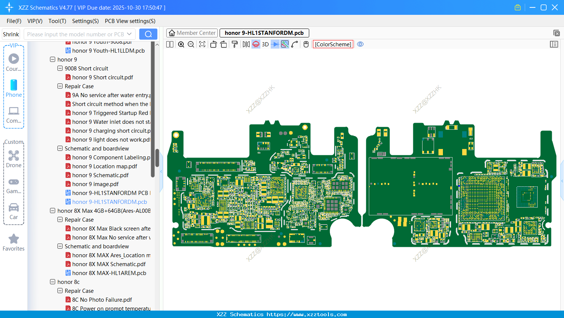This screenshot has height=318, width=564.
Task: Collapse the honor 9 tree node
Action: (53, 59)
